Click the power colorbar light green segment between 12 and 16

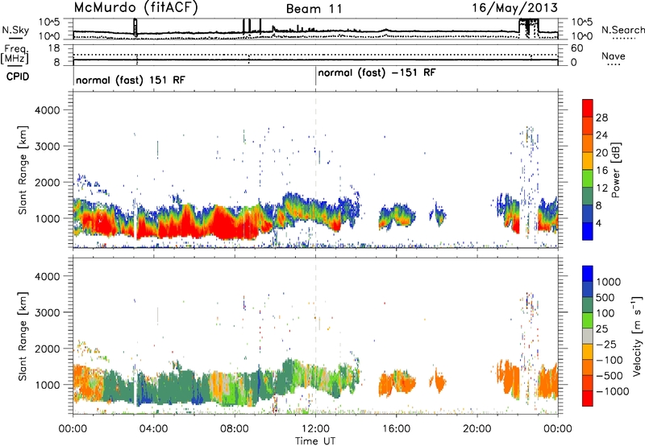(588, 178)
